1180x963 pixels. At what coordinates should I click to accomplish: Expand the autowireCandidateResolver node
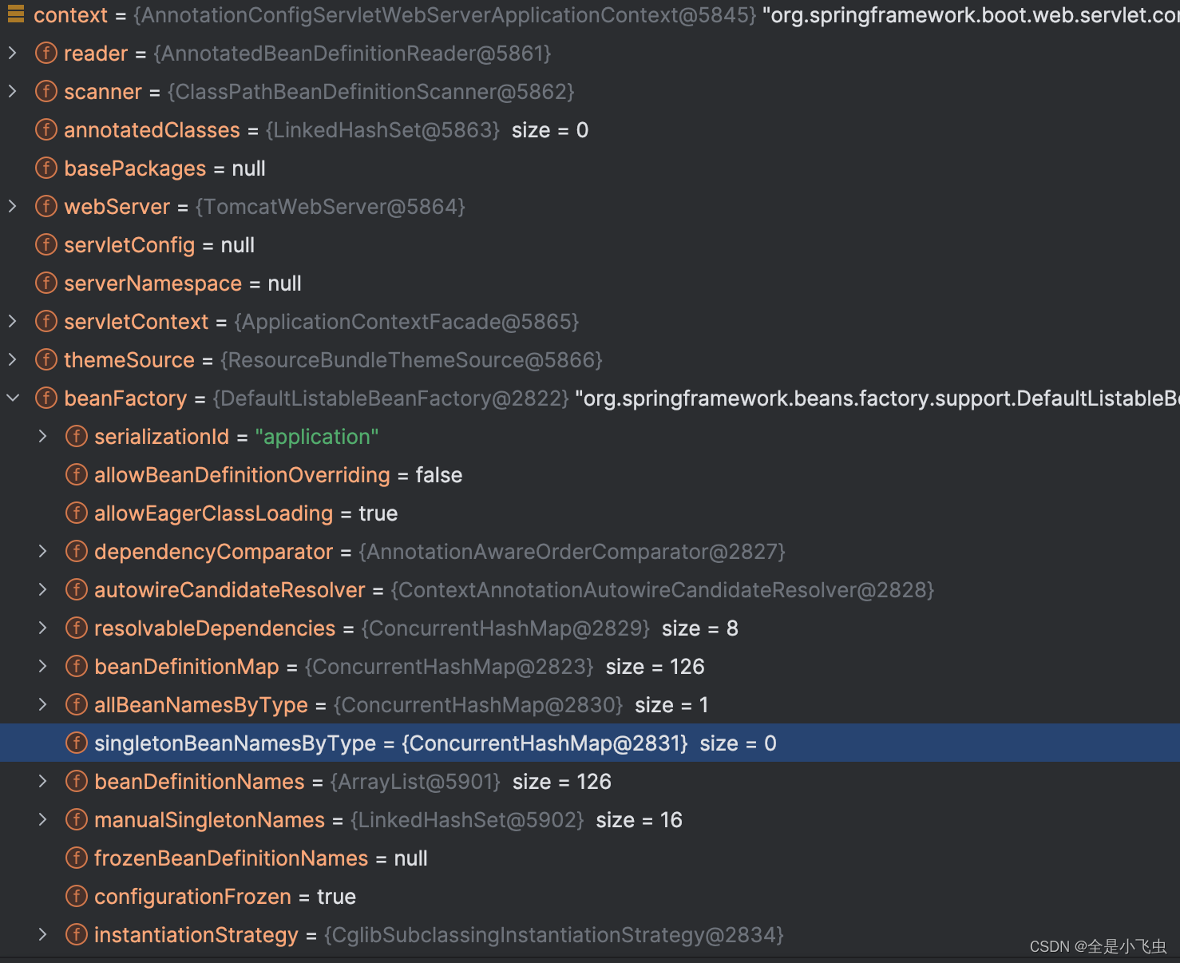(x=42, y=590)
